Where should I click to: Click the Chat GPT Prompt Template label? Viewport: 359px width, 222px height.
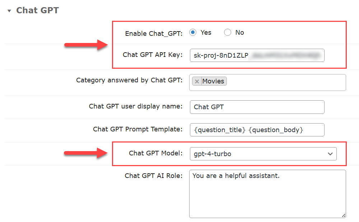[137, 129]
